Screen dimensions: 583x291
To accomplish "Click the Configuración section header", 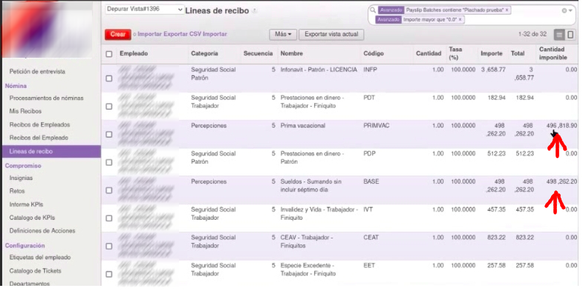I will click(x=25, y=245).
